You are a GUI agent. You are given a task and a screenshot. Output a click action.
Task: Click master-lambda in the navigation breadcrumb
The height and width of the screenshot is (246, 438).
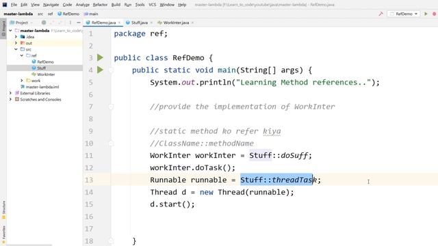18,14
